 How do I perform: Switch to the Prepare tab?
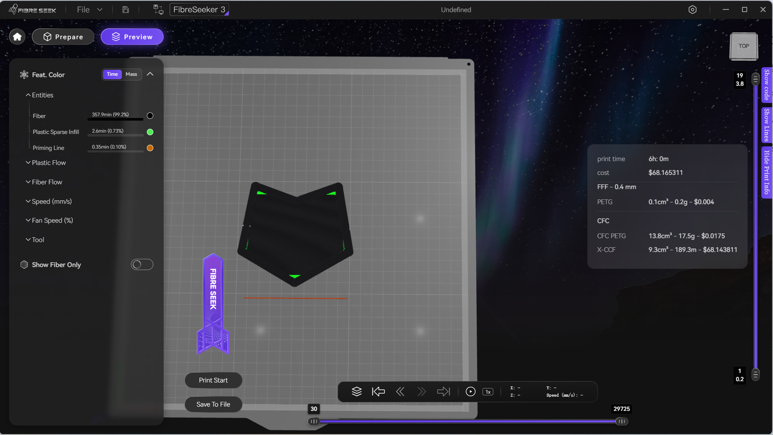[x=63, y=37]
